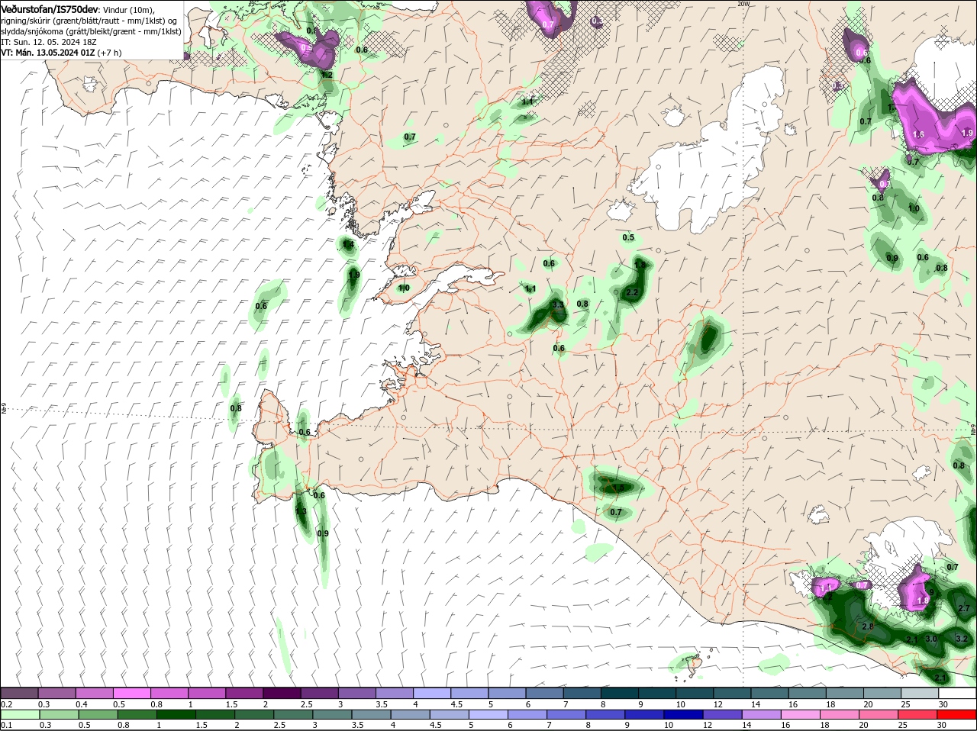
Task: Click the 'Vindur (10m)' text in header
Action: pyautogui.click(x=128, y=9)
